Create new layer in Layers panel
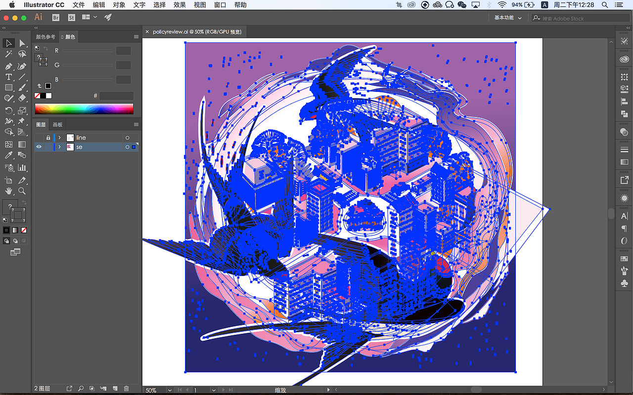The width and height of the screenshot is (633, 395). [x=115, y=389]
